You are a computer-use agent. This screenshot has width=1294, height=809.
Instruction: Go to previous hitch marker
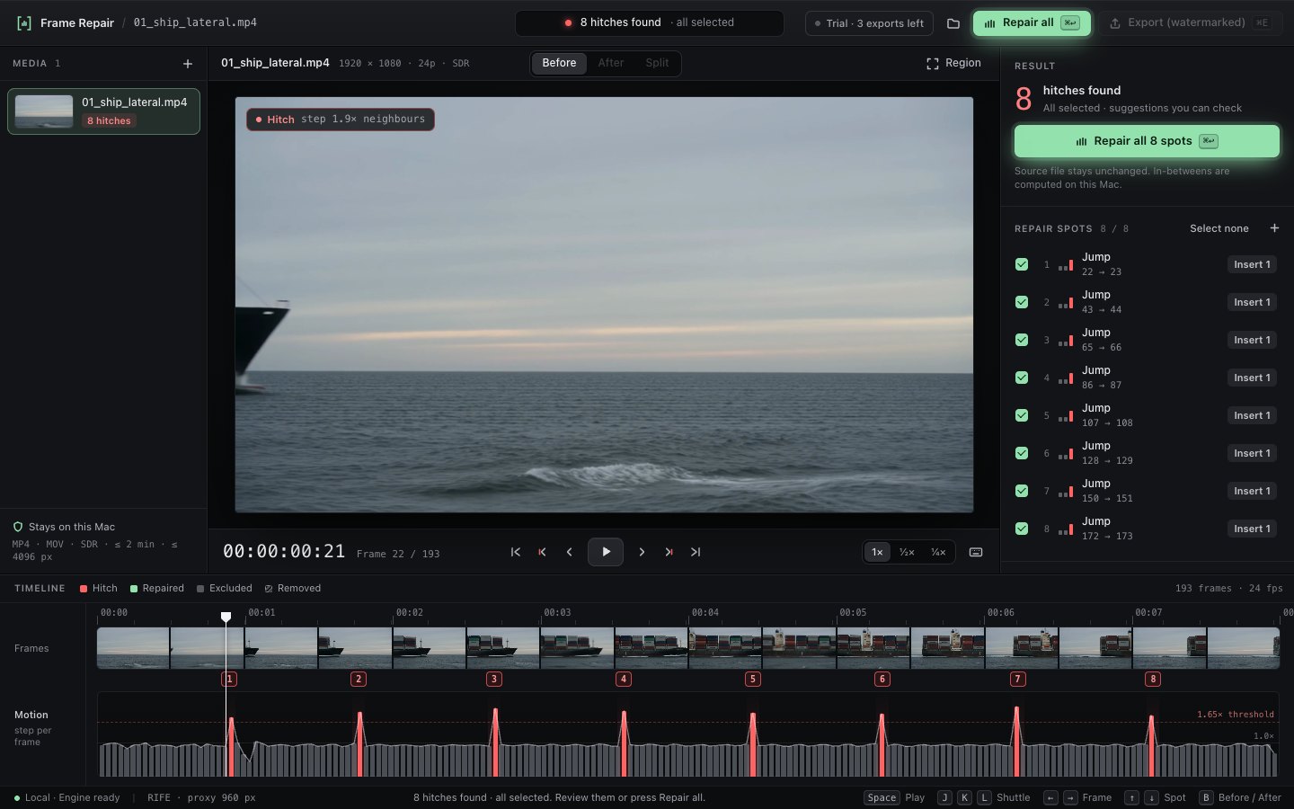pos(542,552)
